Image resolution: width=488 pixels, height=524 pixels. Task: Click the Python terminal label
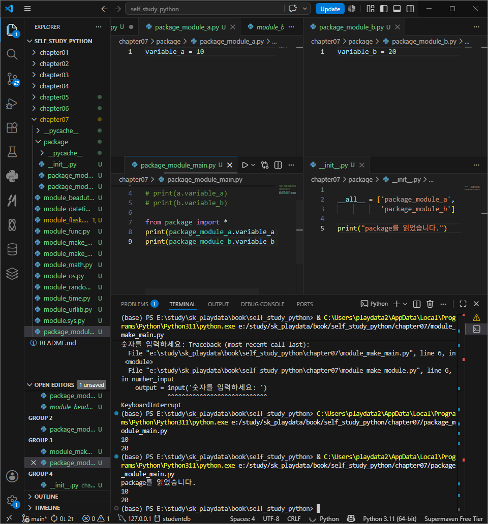point(374,304)
